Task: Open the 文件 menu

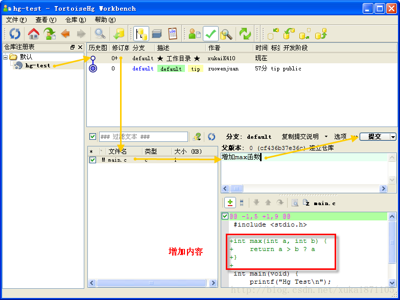Action: click(x=16, y=19)
